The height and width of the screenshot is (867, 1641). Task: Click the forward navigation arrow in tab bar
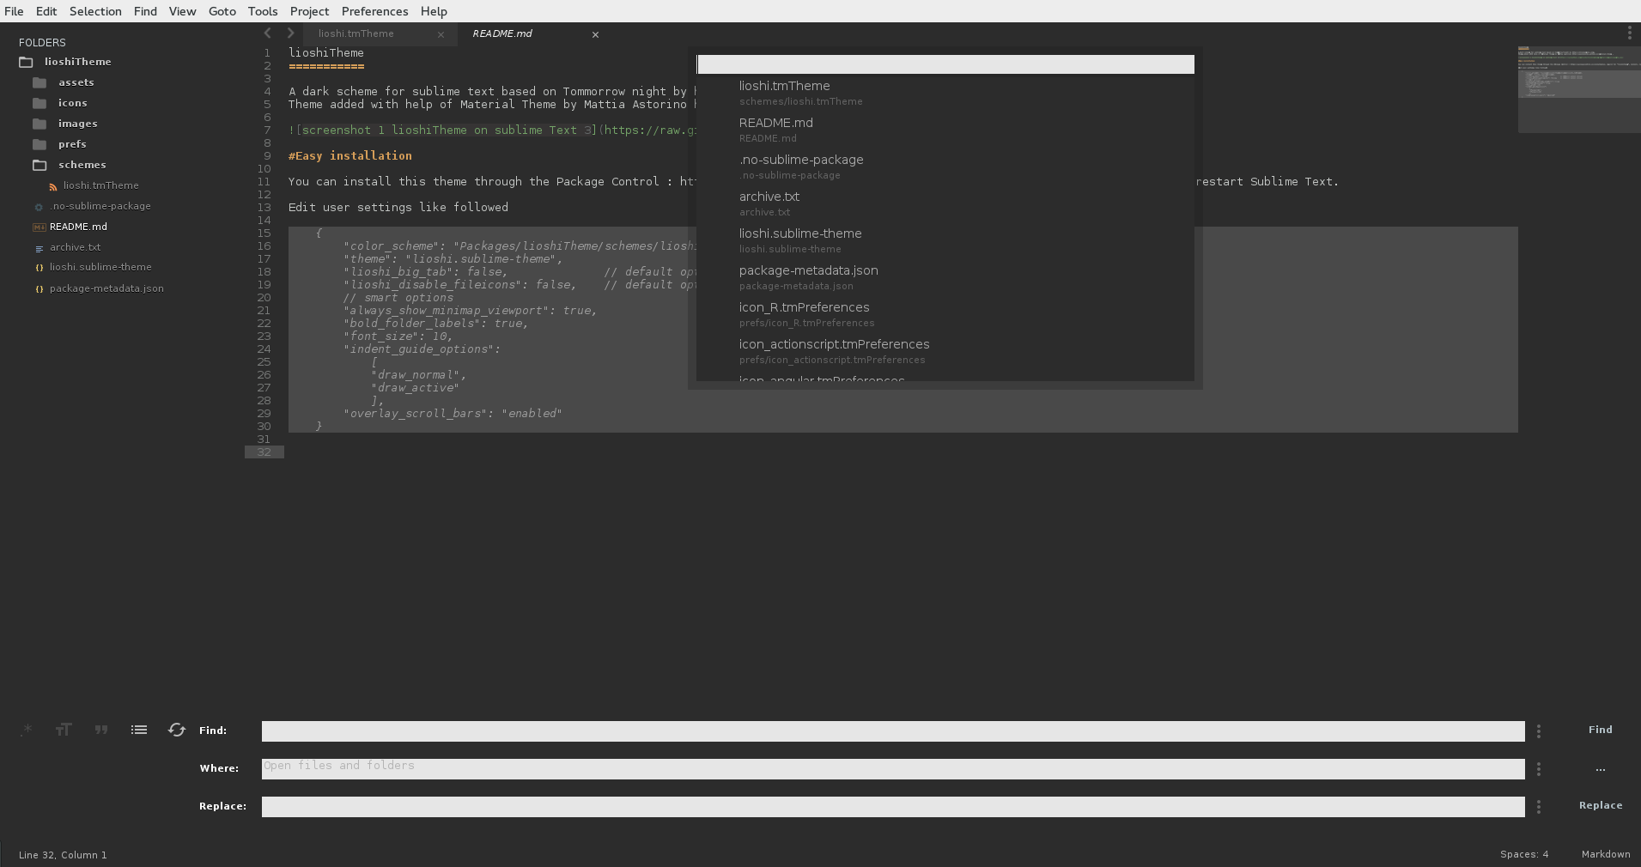(x=290, y=33)
